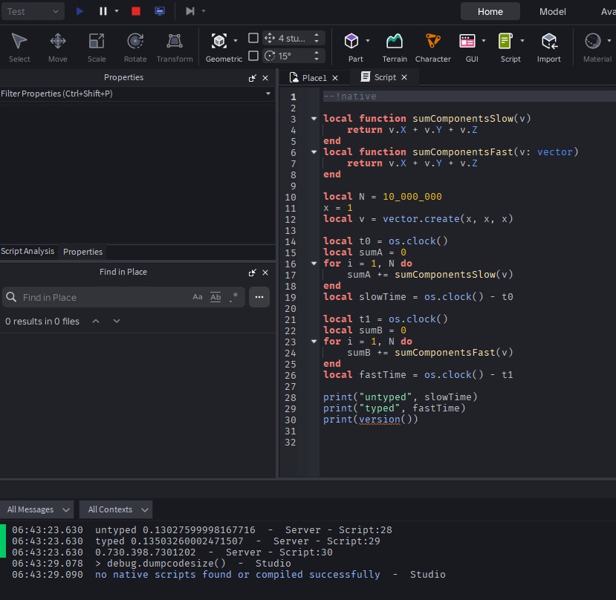Image resolution: width=616 pixels, height=600 pixels.
Task: Open the All Messages filter dropdown
Action: pyautogui.click(x=37, y=509)
